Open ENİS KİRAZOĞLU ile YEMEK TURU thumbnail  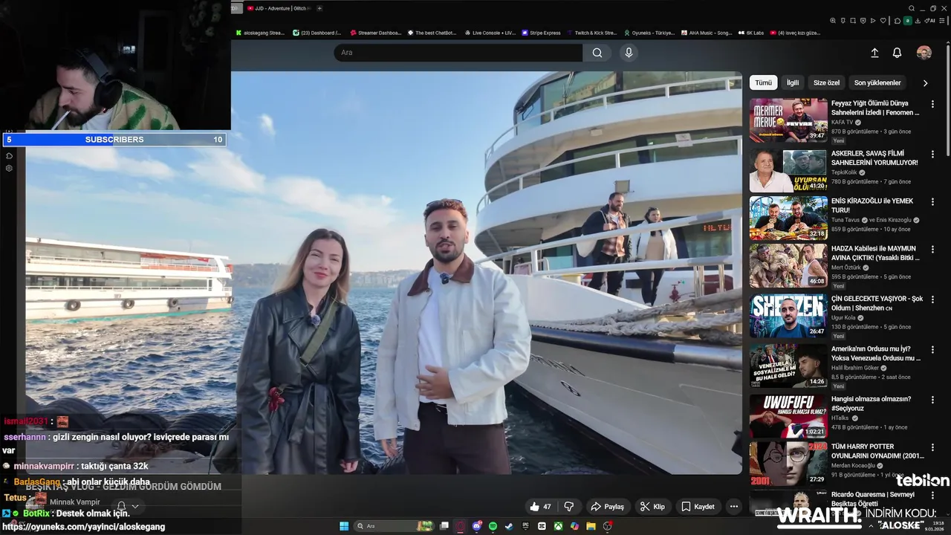pos(788,218)
